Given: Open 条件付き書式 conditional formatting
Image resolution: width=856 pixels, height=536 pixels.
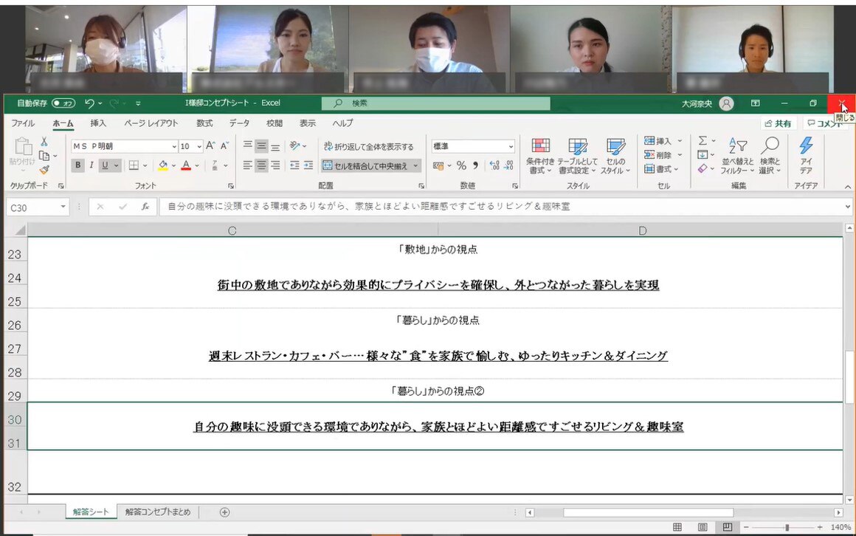Looking at the screenshot, I should tap(540, 156).
